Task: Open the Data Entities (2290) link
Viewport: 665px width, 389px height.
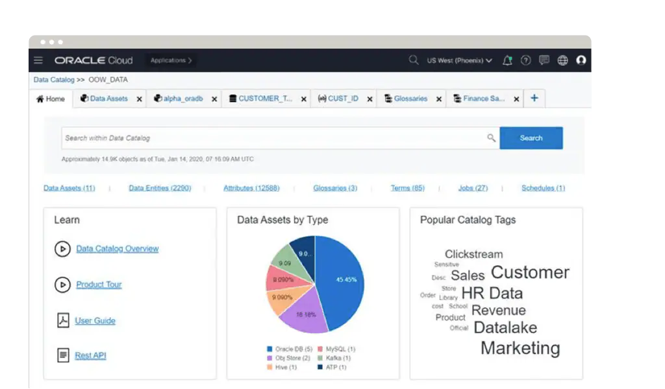Action: [160, 188]
